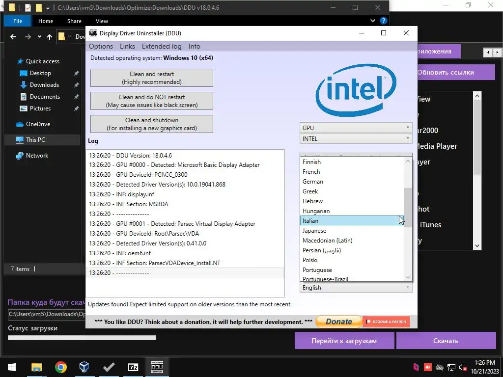Expand the File Explorer ribbon chevron
The image size is (503, 377).
point(372,21)
